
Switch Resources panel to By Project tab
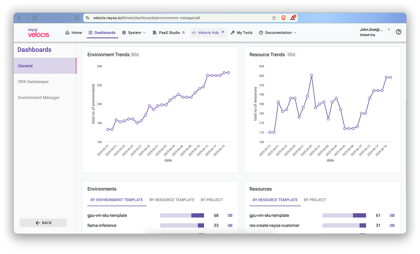coord(315,200)
